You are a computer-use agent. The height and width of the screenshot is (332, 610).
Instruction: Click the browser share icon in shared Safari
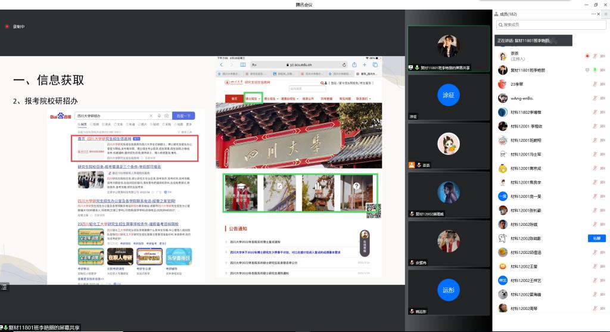(x=354, y=64)
